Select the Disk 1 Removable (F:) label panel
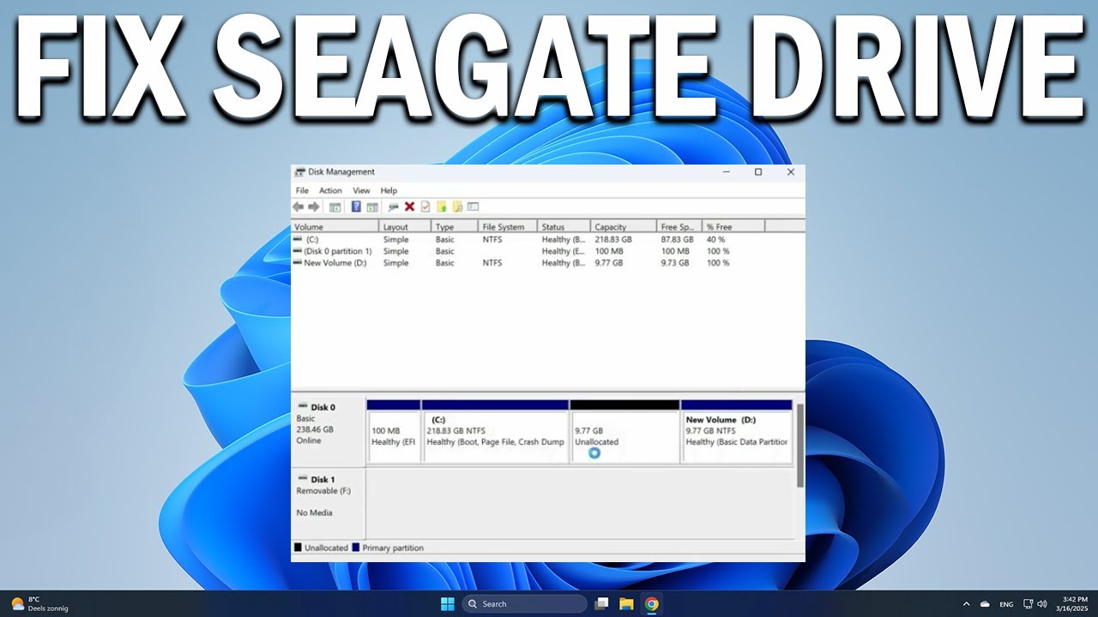This screenshot has width=1098, height=617. 329,503
